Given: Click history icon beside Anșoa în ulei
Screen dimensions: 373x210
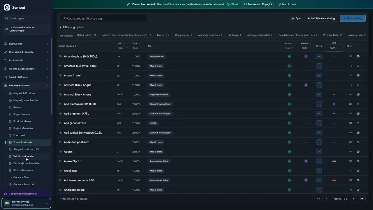Looking at the screenshot, I should 61,76.
